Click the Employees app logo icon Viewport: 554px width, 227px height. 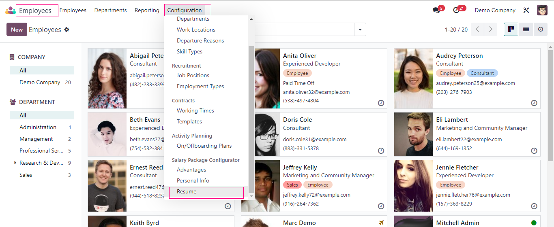click(10, 10)
